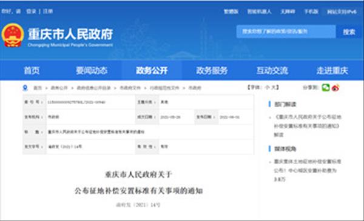Click the national emblem logo
The image size is (364, 221).
pyautogui.click(x=13, y=35)
